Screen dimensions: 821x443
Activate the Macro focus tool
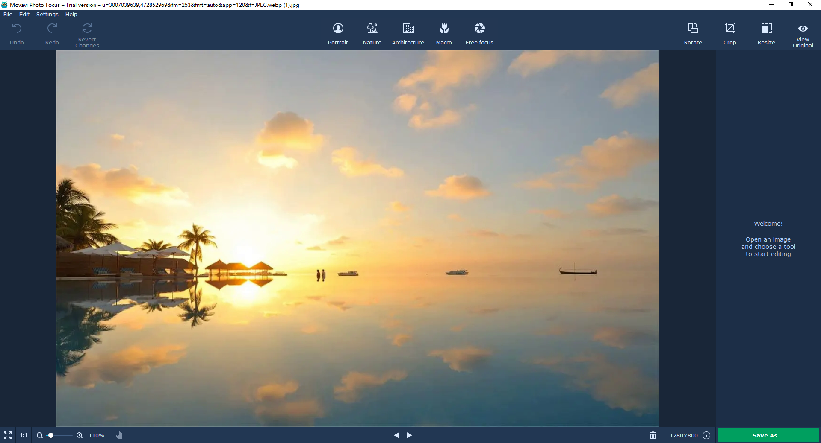pyautogui.click(x=444, y=34)
